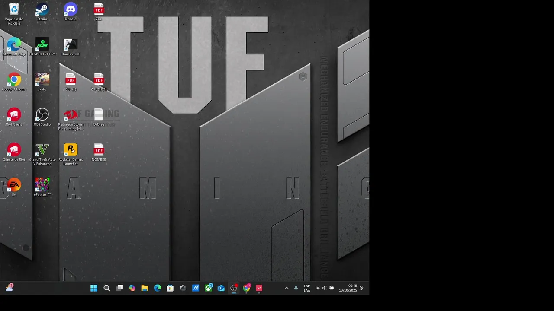The width and height of the screenshot is (554, 311).
Task: Open the clock showing 00:49
Action: [348, 288]
